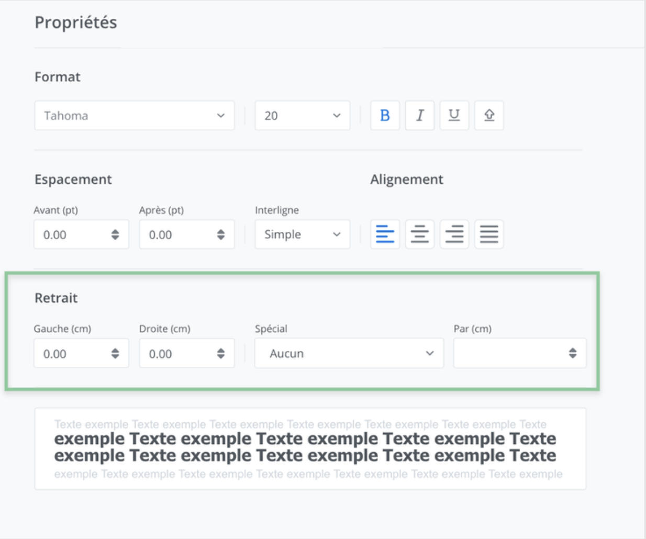Click the Après (pt) stepper arrows

point(221,234)
